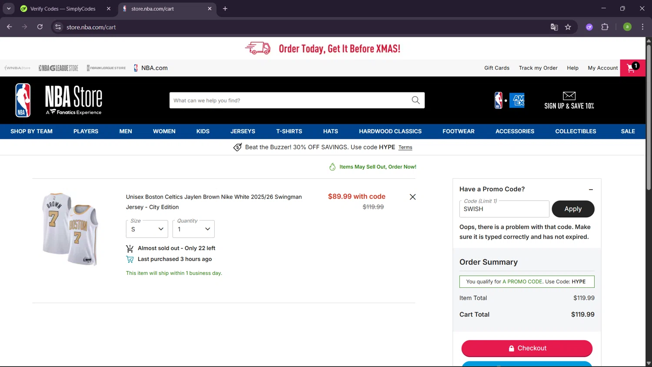Open SALE menu
Screen dimensions: 652x367
coord(628,131)
